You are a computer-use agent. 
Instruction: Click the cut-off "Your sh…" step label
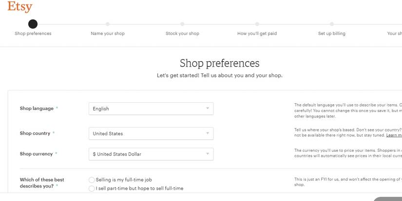click(394, 34)
